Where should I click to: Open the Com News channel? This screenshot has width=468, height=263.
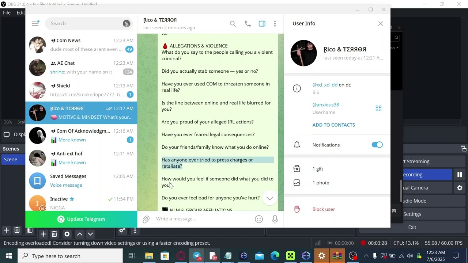click(x=81, y=45)
